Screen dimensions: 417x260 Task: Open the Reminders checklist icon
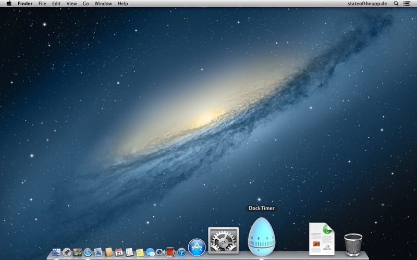pos(129,252)
